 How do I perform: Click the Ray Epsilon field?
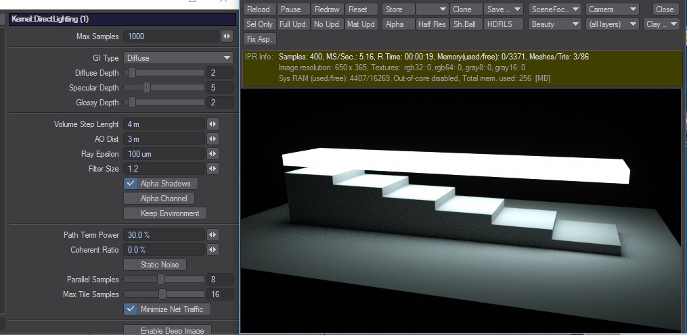(164, 154)
